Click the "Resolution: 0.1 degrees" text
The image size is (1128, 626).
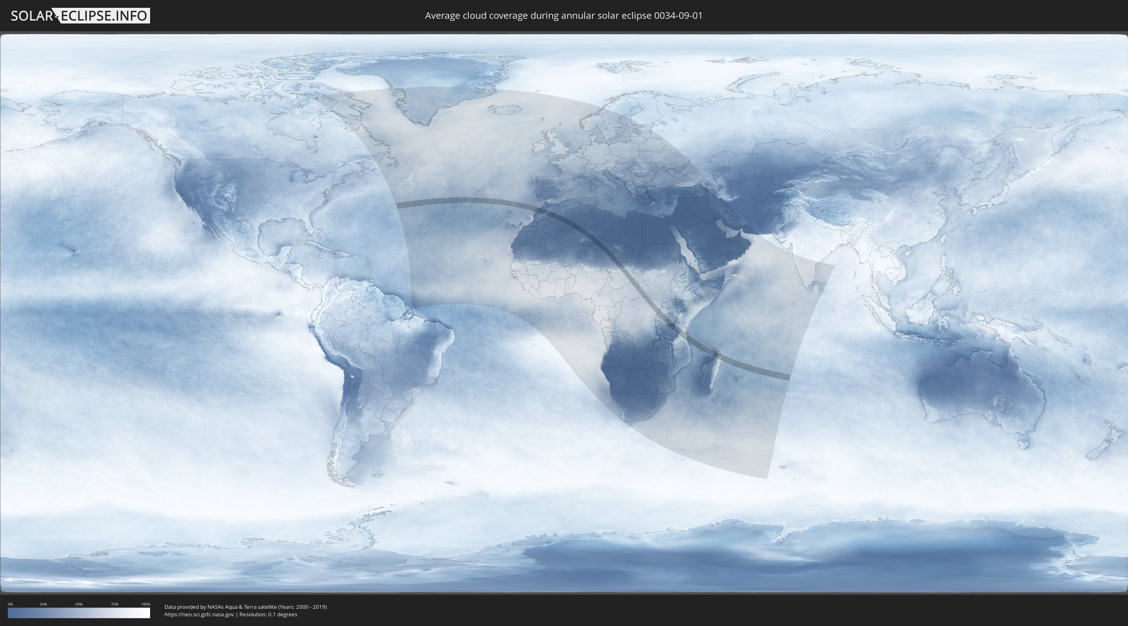(268, 615)
